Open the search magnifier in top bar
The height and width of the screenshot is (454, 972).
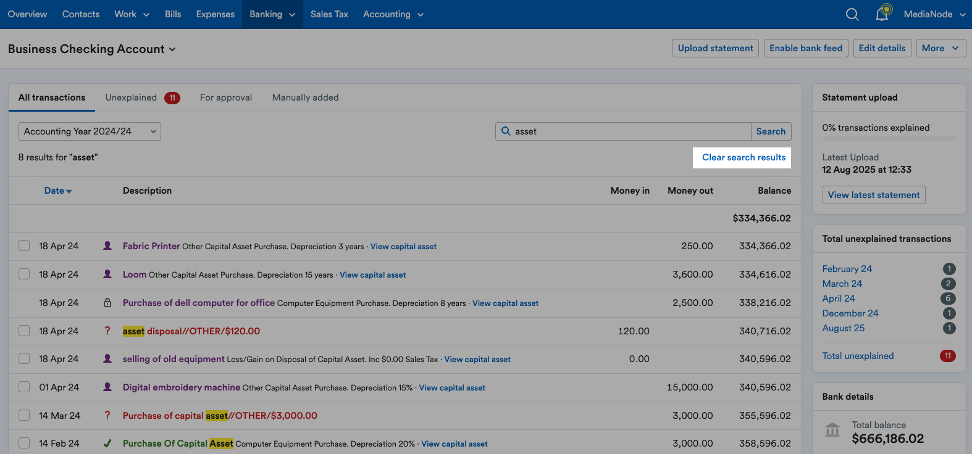point(852,14)
